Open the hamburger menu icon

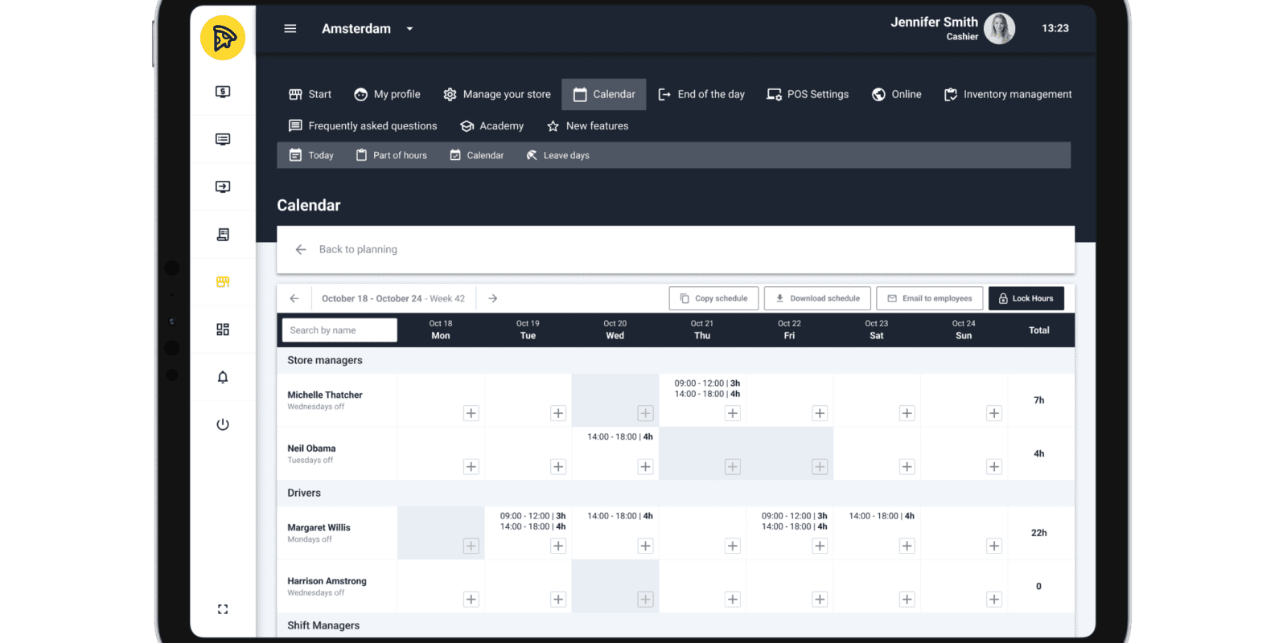290,29
